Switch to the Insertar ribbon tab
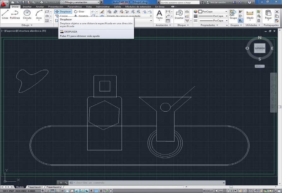Viewport: 282px width, 193px height. pyautogui.click(x=27, y=6)
